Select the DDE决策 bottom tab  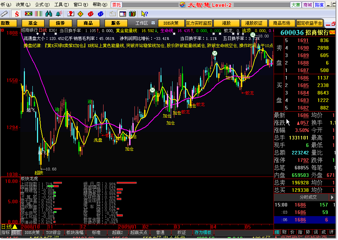(32, 233)
